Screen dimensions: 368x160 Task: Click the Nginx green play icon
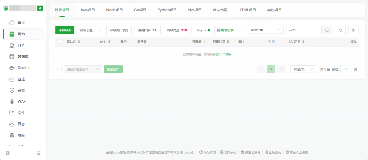(209, 30)
